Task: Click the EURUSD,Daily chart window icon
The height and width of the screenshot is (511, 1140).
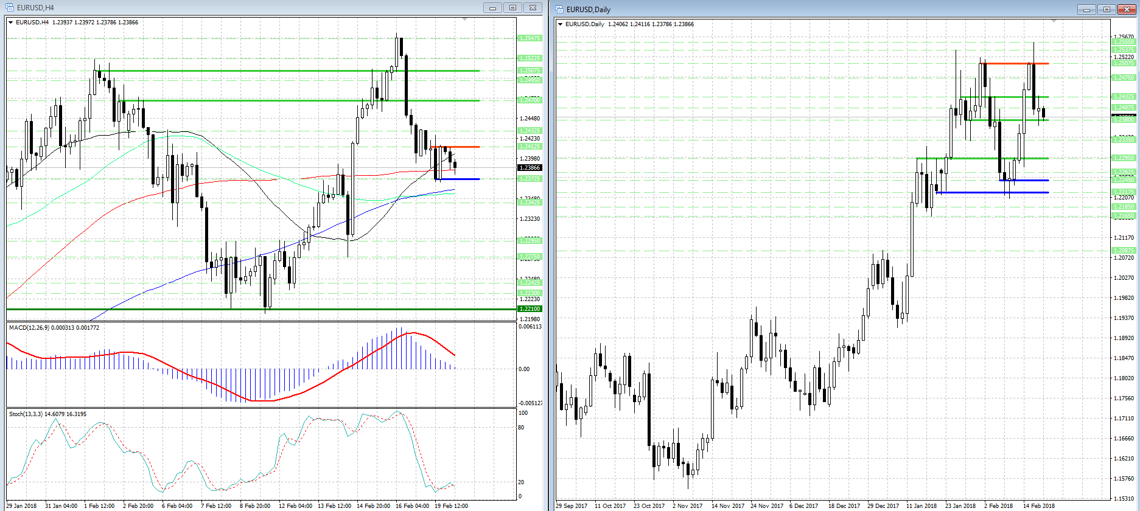Action: pos(559,9)
